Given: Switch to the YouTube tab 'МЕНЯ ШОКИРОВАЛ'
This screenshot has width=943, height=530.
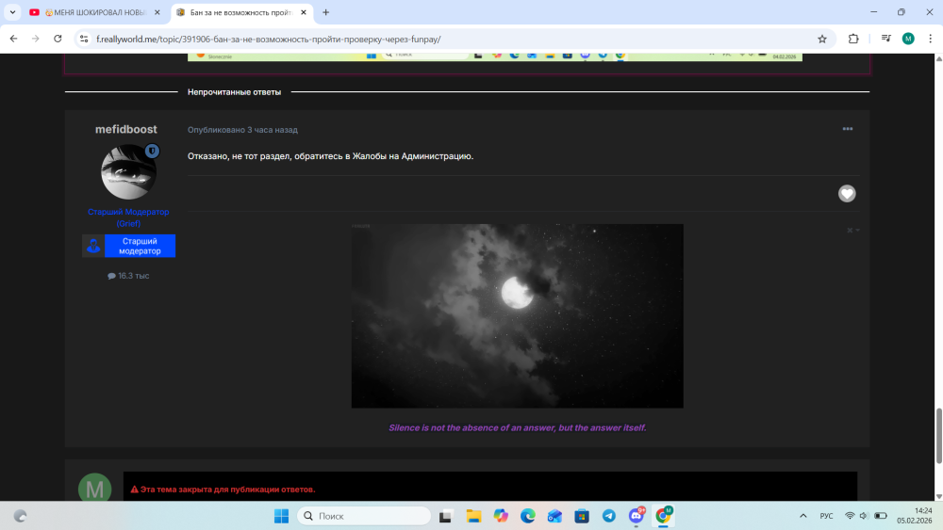Looking at the screenshot, I should [x=93, y=12].
